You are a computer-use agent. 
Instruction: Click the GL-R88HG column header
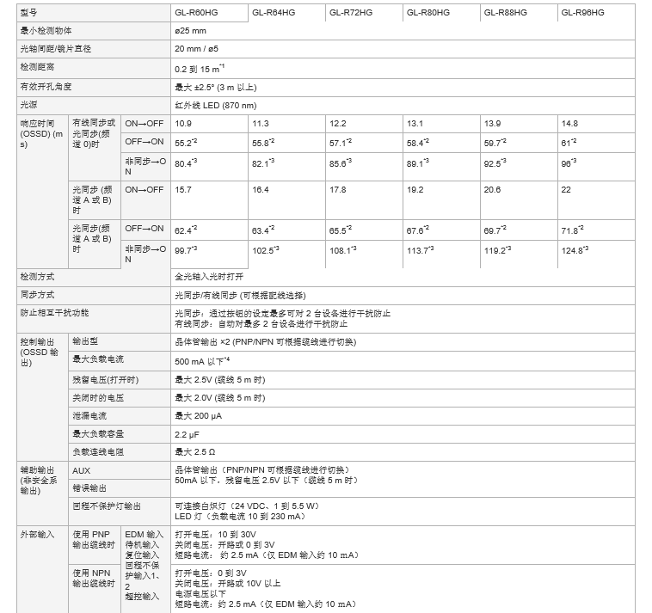[505, 12]
